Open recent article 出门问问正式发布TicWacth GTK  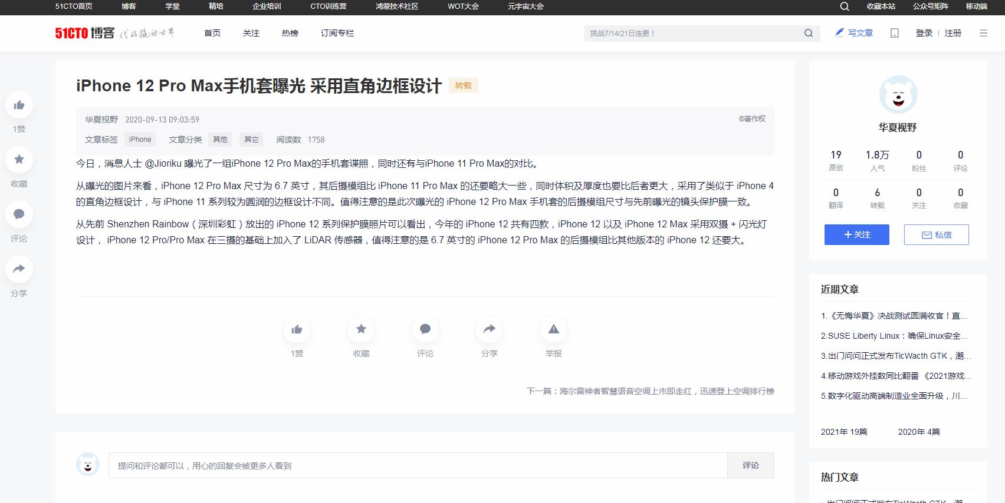tap(896, 356)
